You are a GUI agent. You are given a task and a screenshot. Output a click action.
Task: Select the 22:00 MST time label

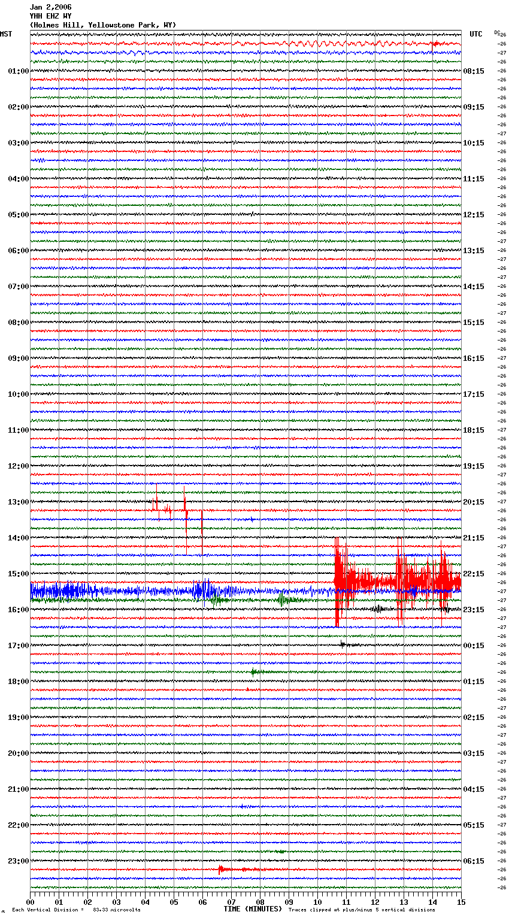18,825
